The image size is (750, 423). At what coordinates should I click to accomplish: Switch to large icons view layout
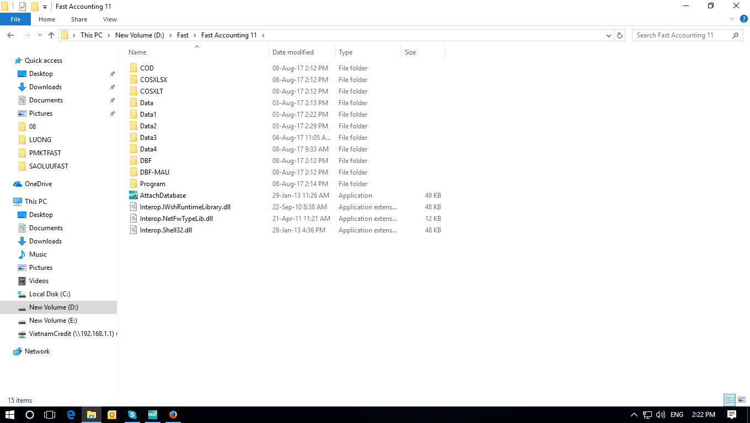pos(742,400)
